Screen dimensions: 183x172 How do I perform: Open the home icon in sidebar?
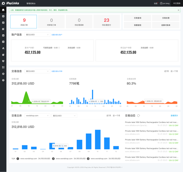pyautogui.click(x=3, y=10)
